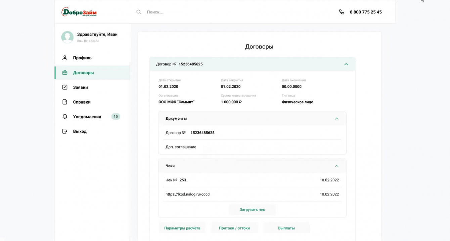Collapse the Чеки panel chevron

tap(336, 166)
